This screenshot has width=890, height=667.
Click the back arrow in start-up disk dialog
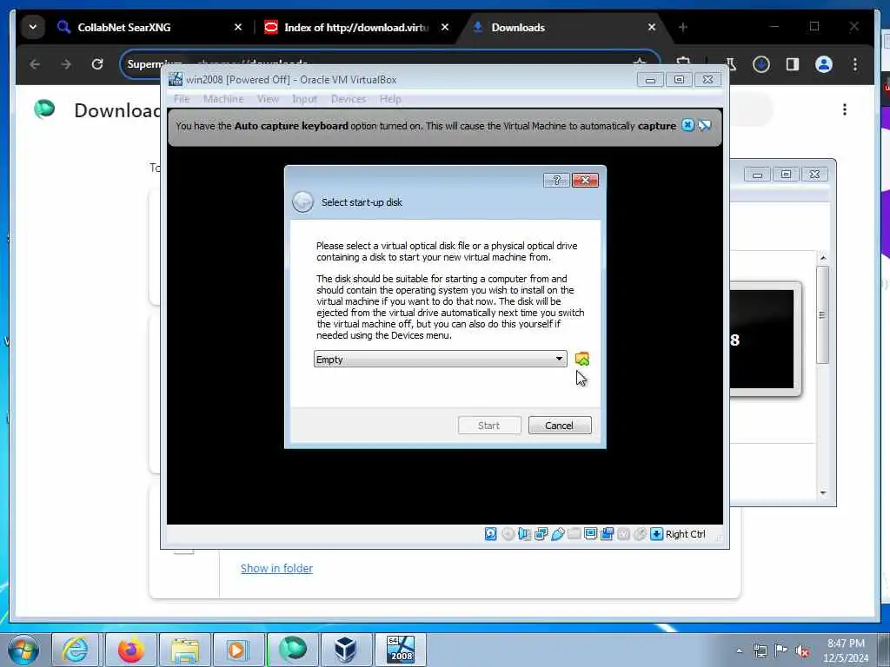point(302,201)
